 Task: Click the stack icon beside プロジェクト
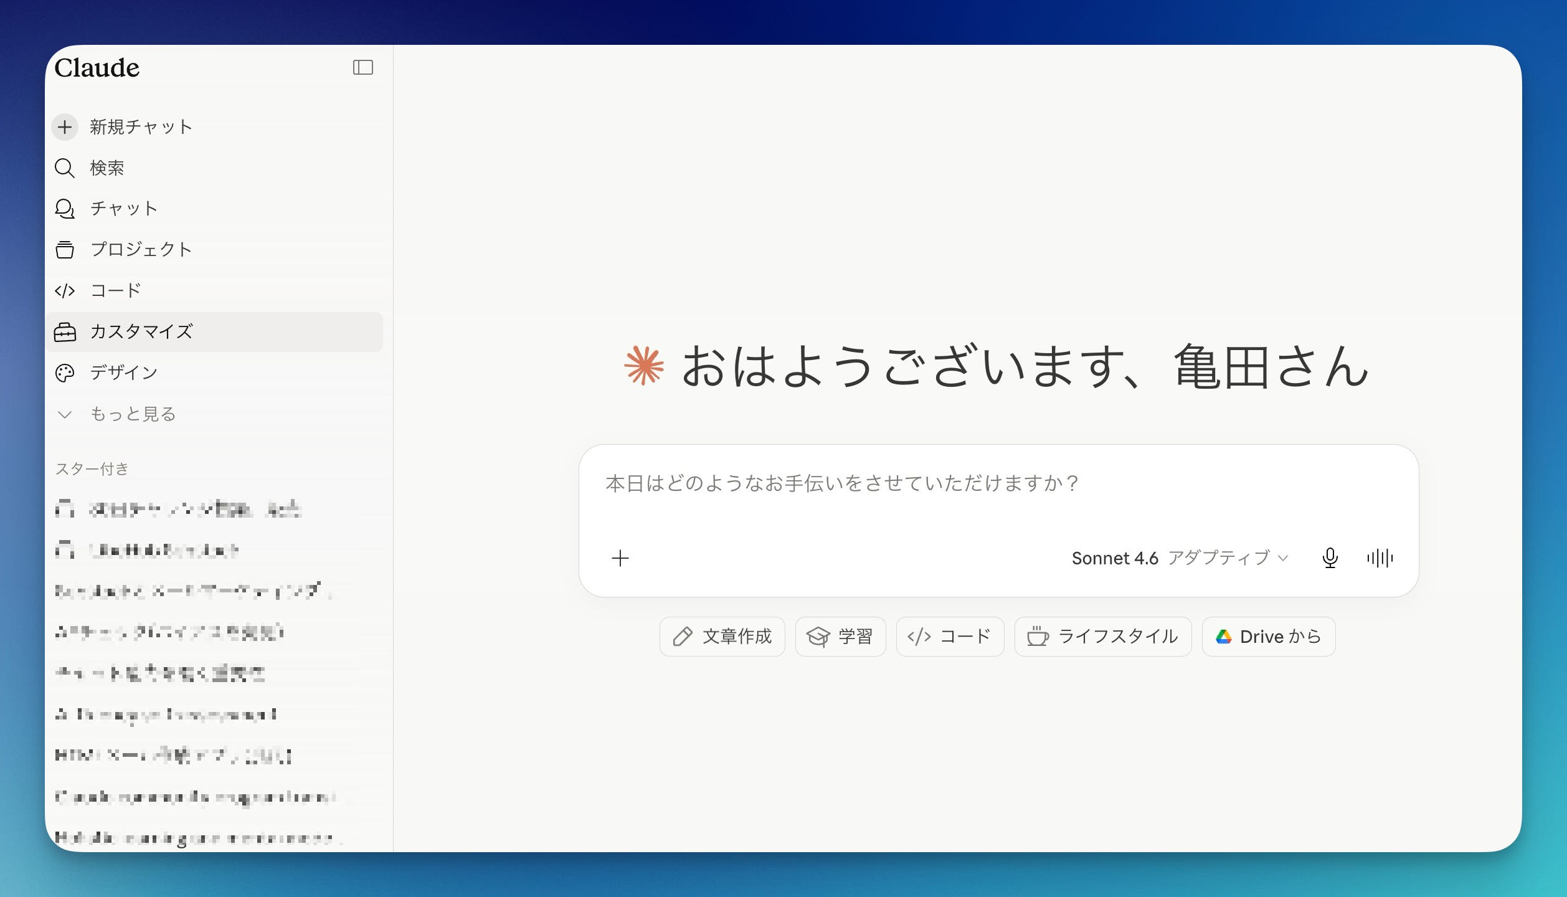pyautogui.click(x=65, y=250)
